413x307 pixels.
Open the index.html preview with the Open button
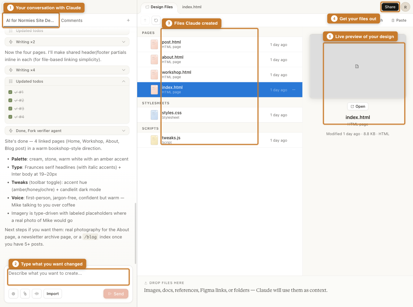tap(357, 106)
